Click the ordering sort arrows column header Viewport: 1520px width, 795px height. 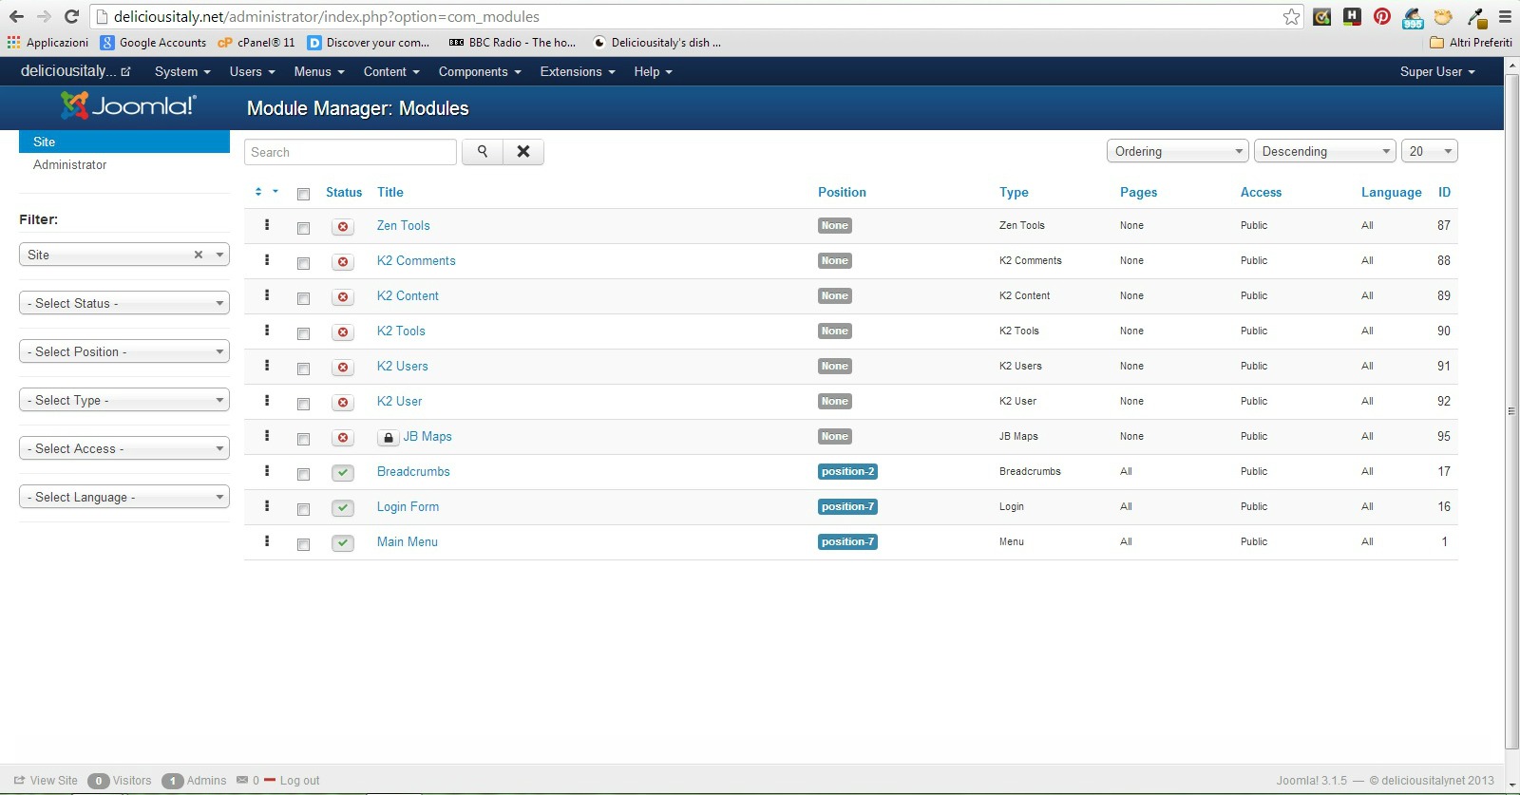258,192
